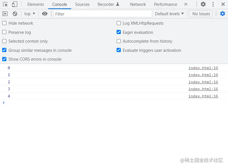Show the console sidebar

coord(5,14)
